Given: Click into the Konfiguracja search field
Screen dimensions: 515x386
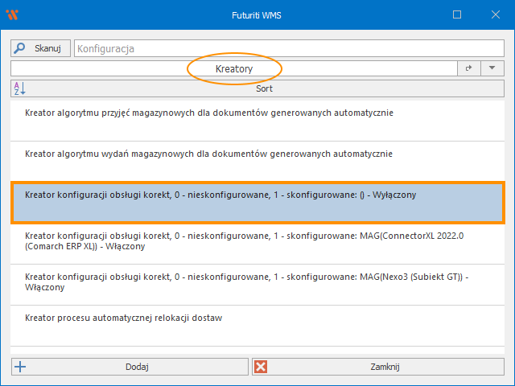Looking at the screenshot, I should pos(288,48).
